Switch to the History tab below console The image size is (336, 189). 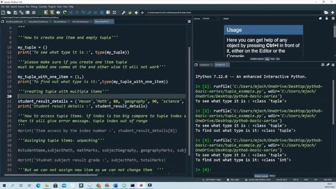tap(272, 176)
